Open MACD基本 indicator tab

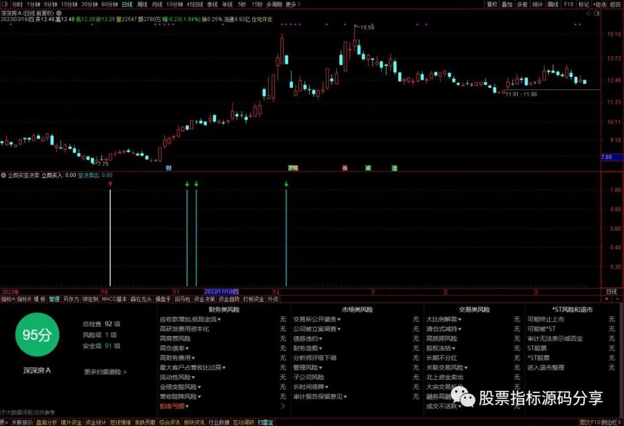click(x=114, y=299)
